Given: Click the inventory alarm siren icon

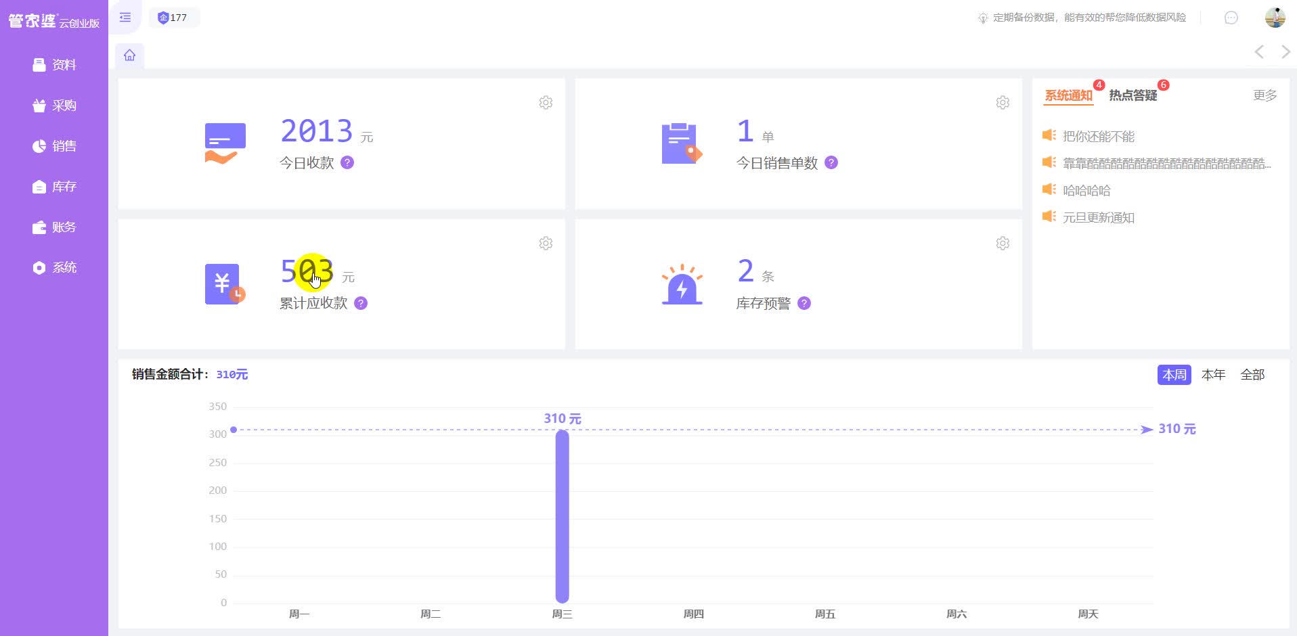Looking at the screenshot, I should 682,284.
